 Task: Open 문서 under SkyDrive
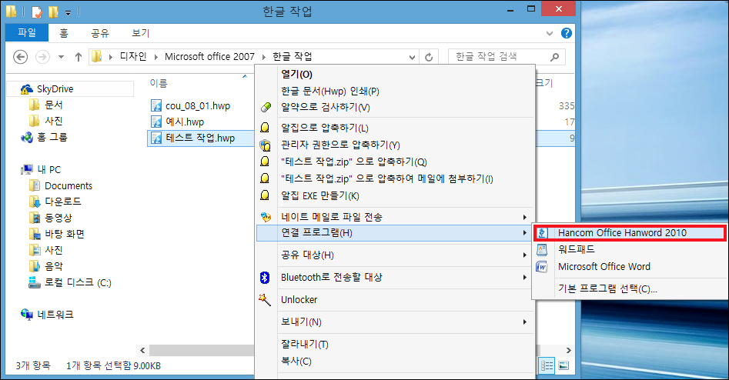(53, 105)
